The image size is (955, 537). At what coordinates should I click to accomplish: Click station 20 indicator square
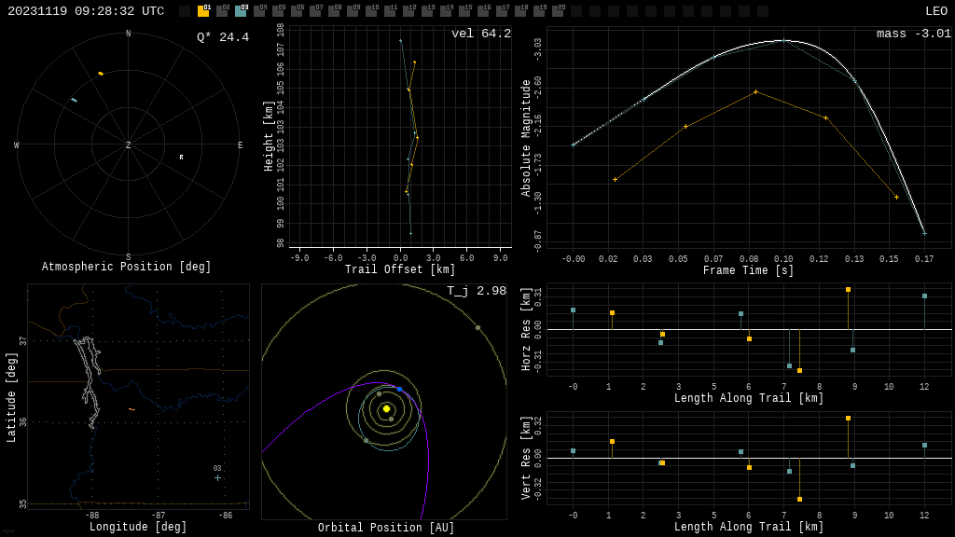tap(558, 11)
